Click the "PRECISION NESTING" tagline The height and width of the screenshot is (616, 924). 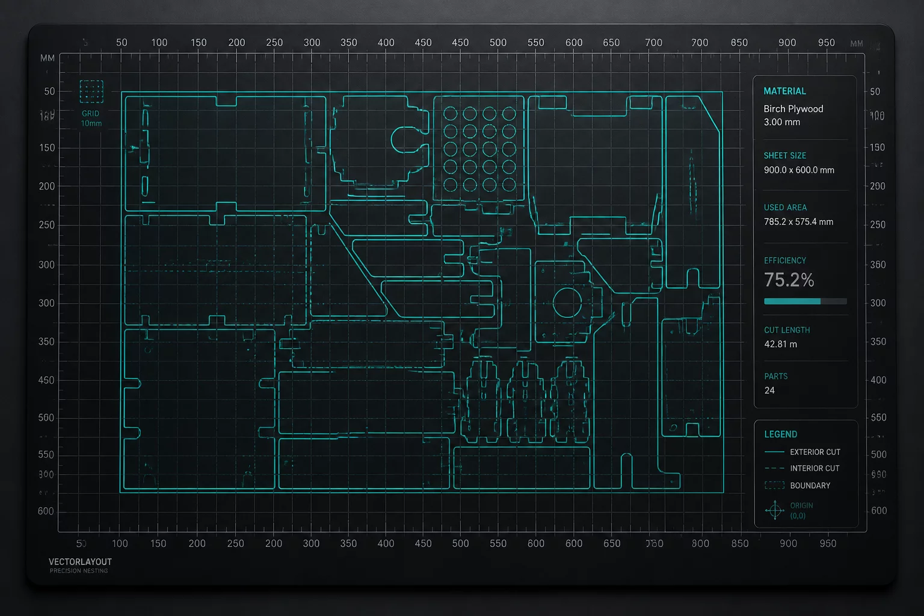(79, 571)
